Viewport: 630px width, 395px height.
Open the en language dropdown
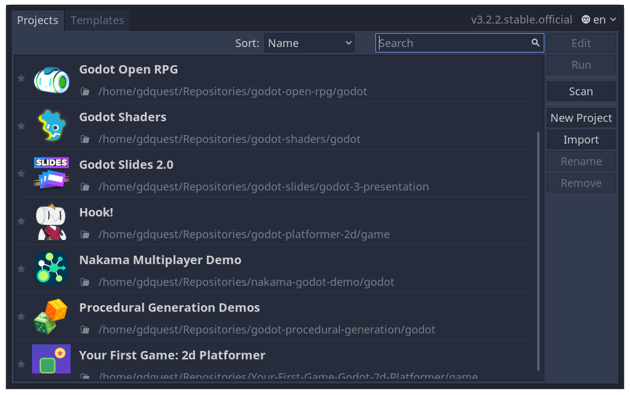[599, 20]
